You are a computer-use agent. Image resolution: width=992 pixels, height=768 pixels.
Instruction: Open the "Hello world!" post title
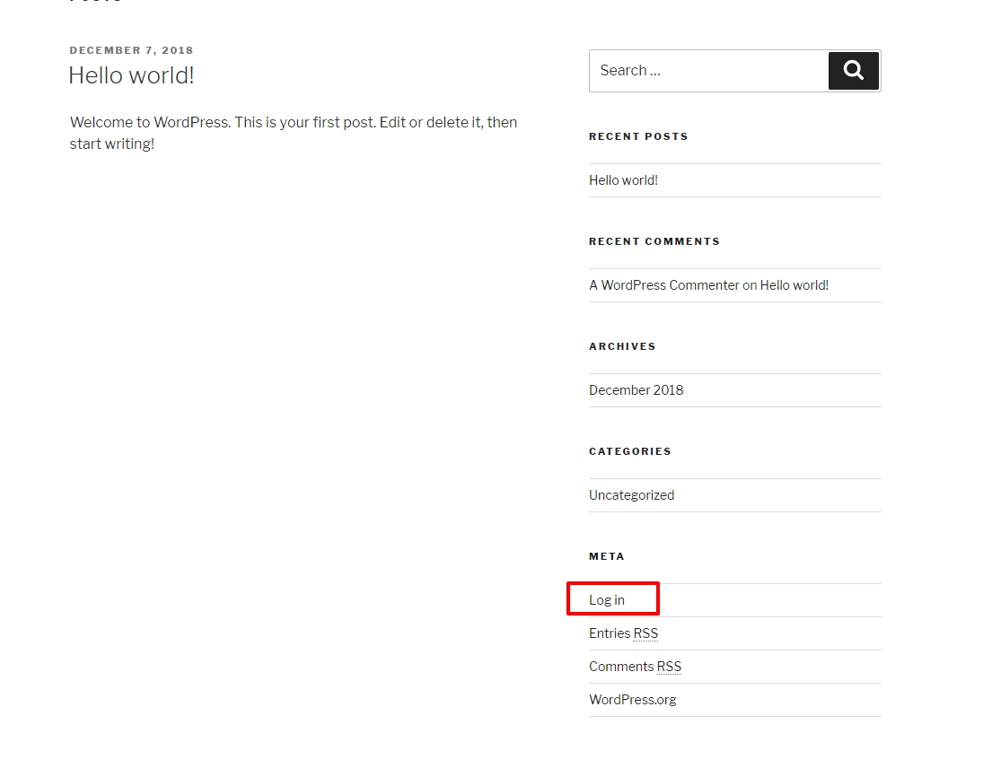132,75
